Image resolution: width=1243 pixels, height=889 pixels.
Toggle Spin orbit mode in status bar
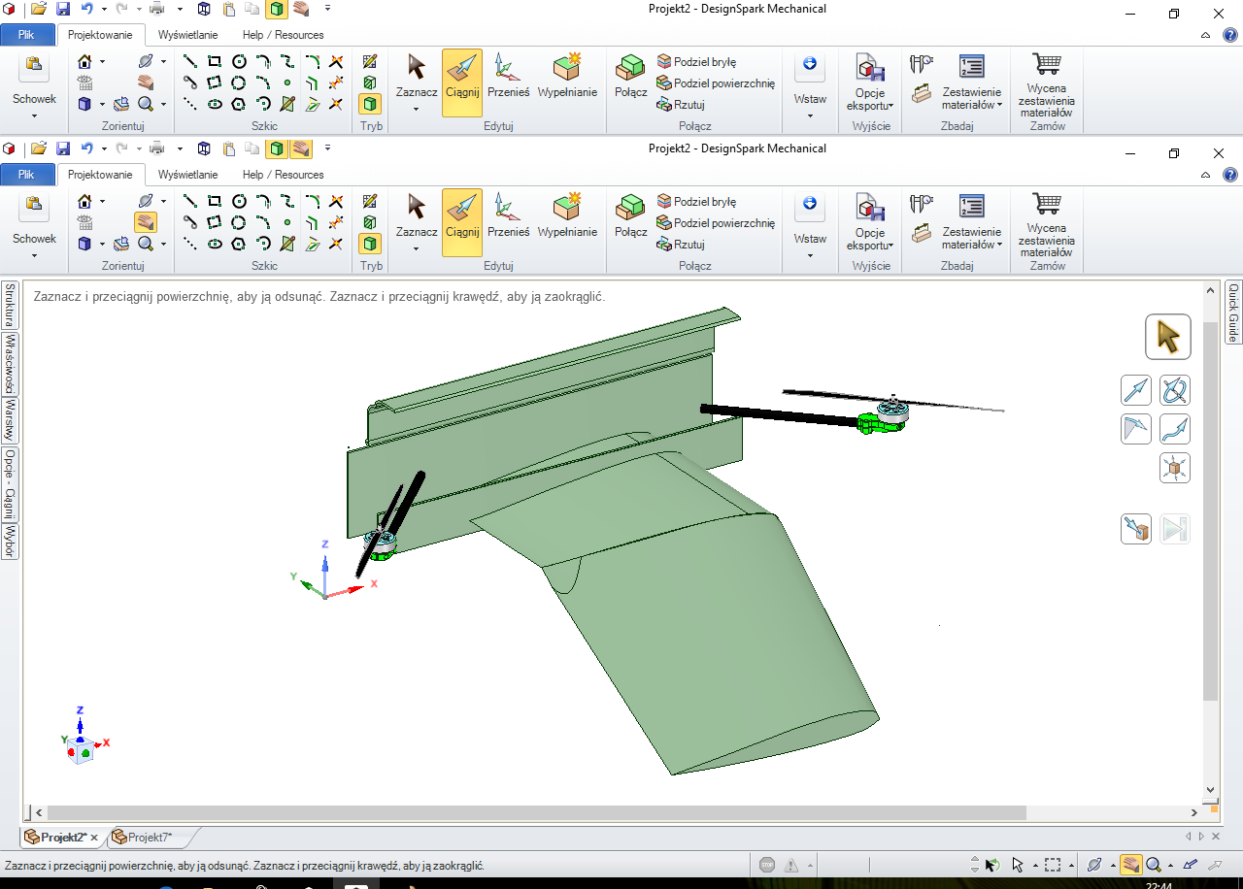tap(1094, 865)
